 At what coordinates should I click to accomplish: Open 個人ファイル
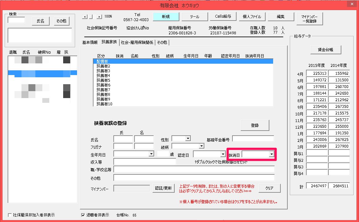(252, 17)
